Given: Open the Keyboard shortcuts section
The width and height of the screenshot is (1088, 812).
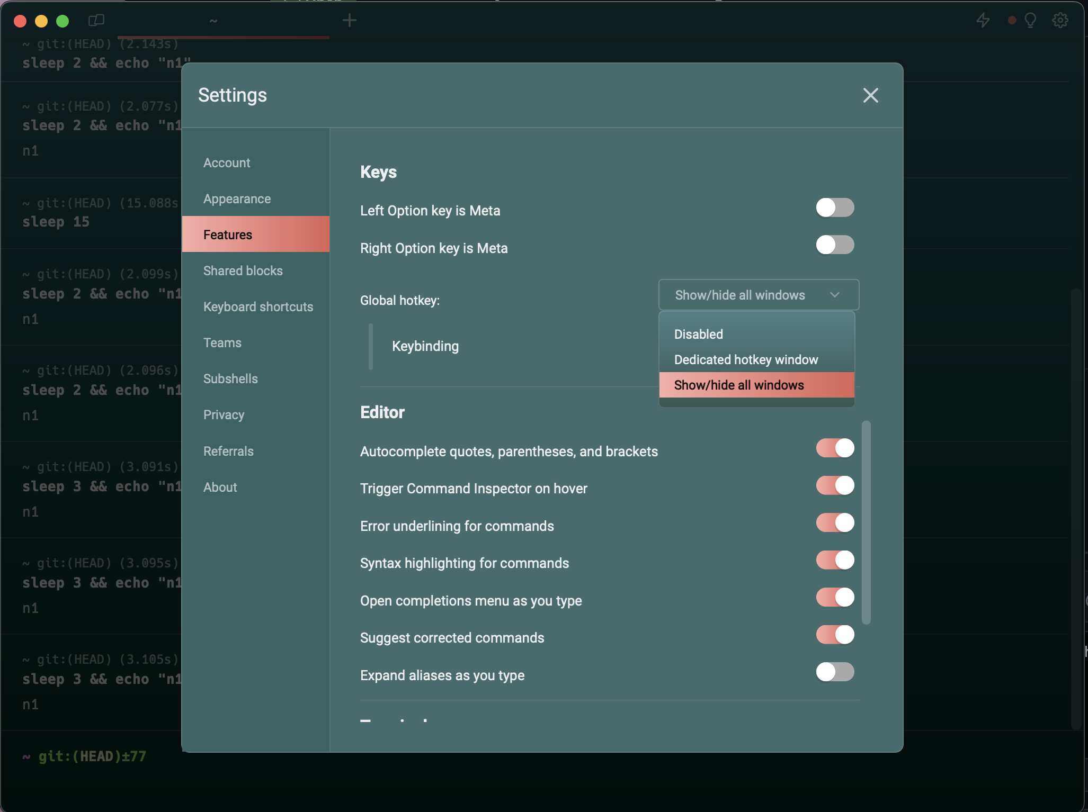Looking at the screenshot, I should (258, 306).
